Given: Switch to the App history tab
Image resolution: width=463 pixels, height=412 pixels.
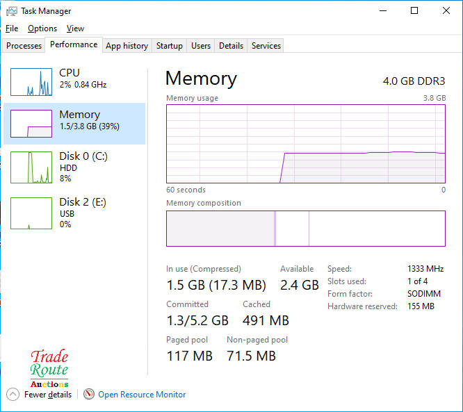Looking at the screenshot, I should click(x=127, y=46).
